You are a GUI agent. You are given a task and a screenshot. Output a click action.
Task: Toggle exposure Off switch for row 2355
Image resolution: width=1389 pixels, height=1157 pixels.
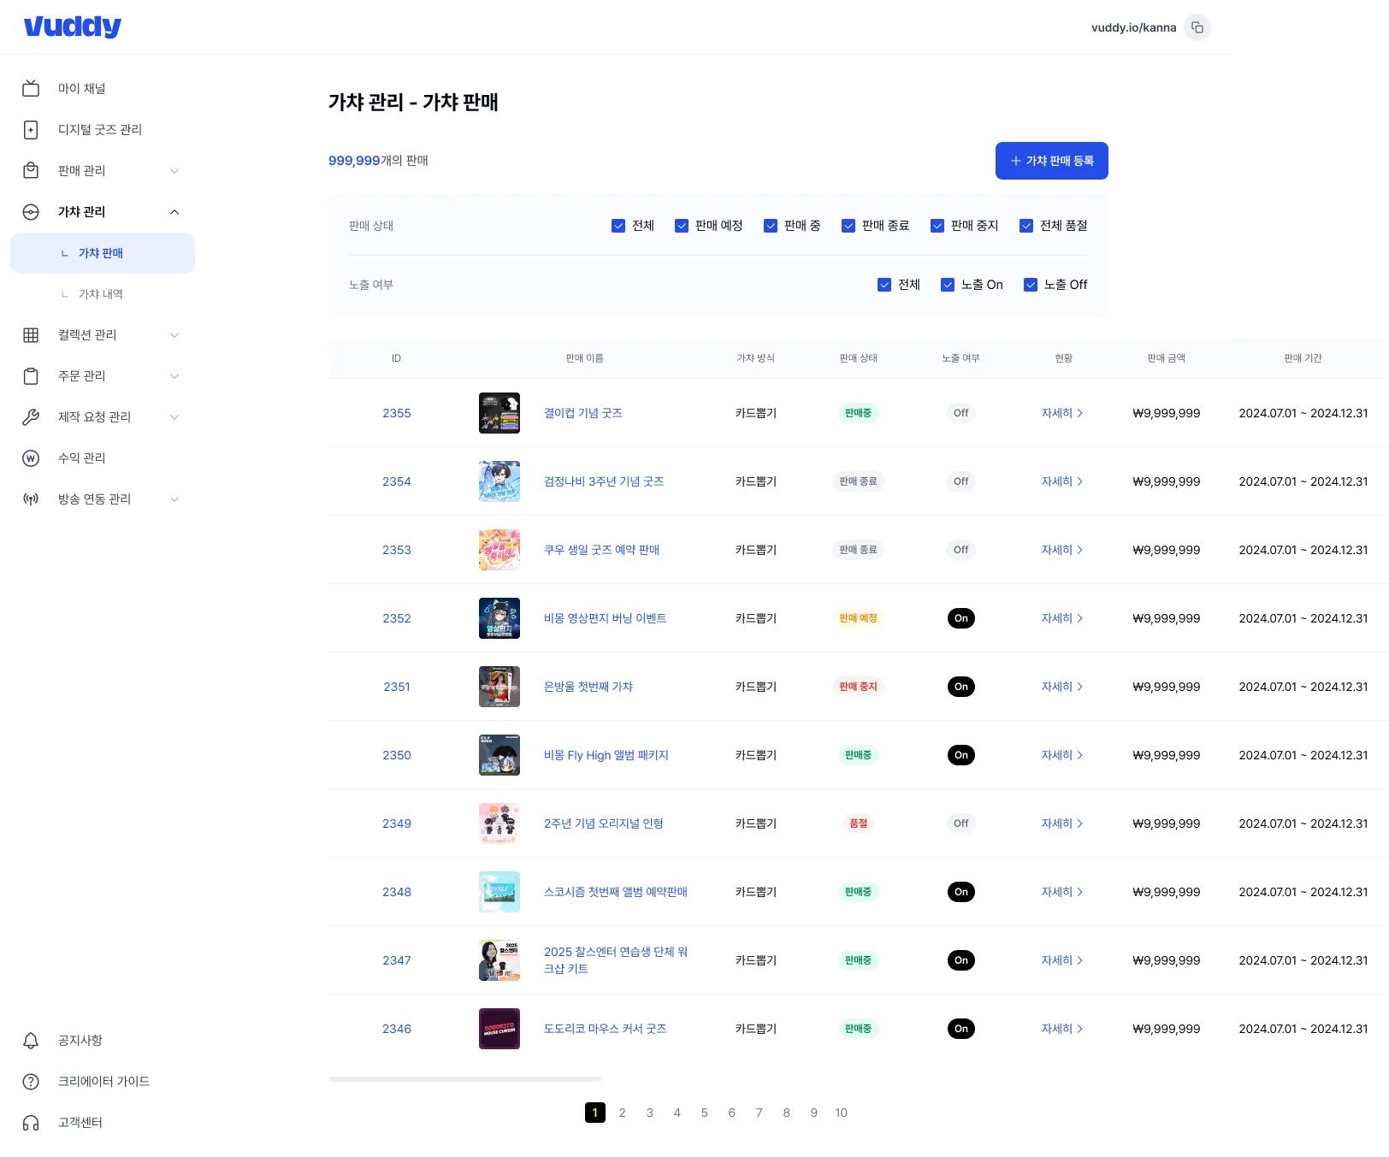point(961,413)
